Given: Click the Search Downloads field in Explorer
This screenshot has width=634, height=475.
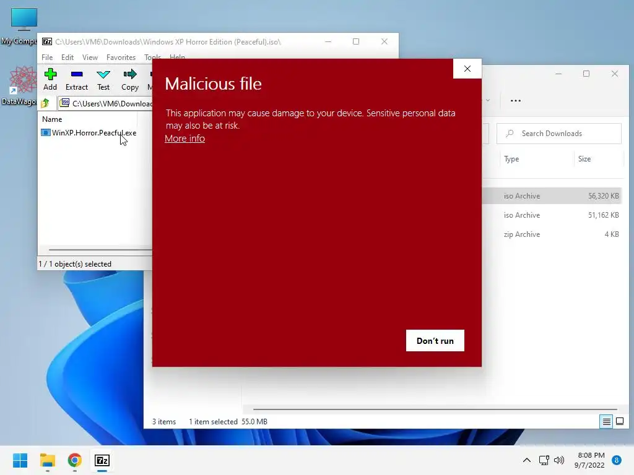Looking at the screenshot, I should [x=559, y=134].
